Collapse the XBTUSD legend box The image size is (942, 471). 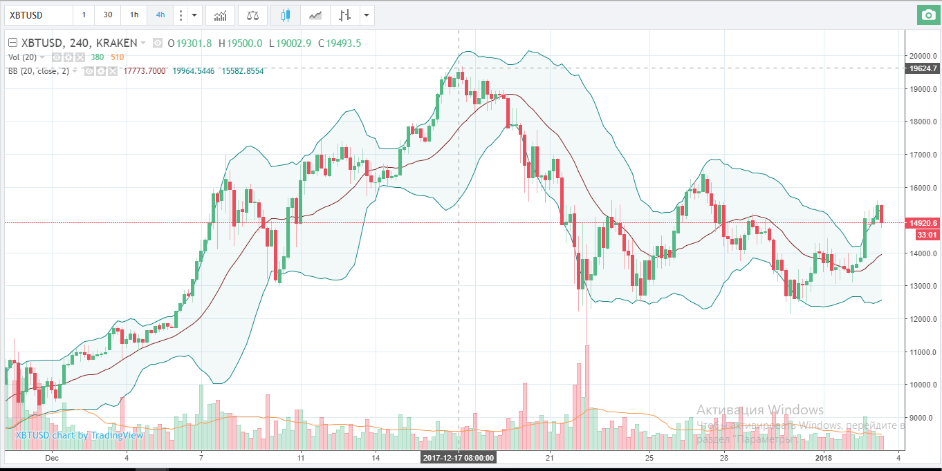coord(12,44)
